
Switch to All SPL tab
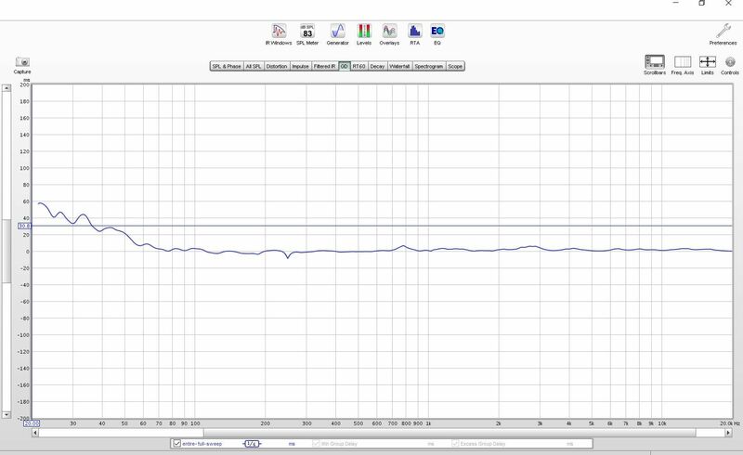point(254,66)
